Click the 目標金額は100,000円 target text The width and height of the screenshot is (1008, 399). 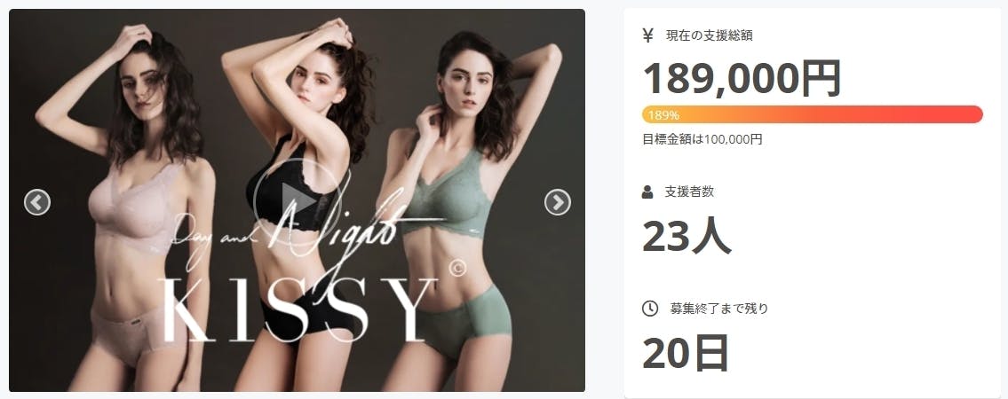(x=702, y=139)
